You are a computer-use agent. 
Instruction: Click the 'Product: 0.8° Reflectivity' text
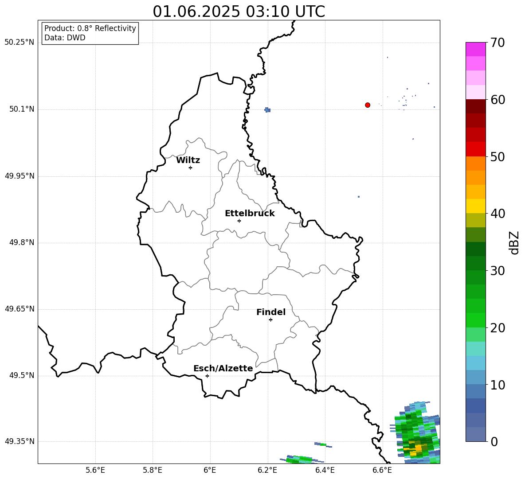[x=90, y=28]
